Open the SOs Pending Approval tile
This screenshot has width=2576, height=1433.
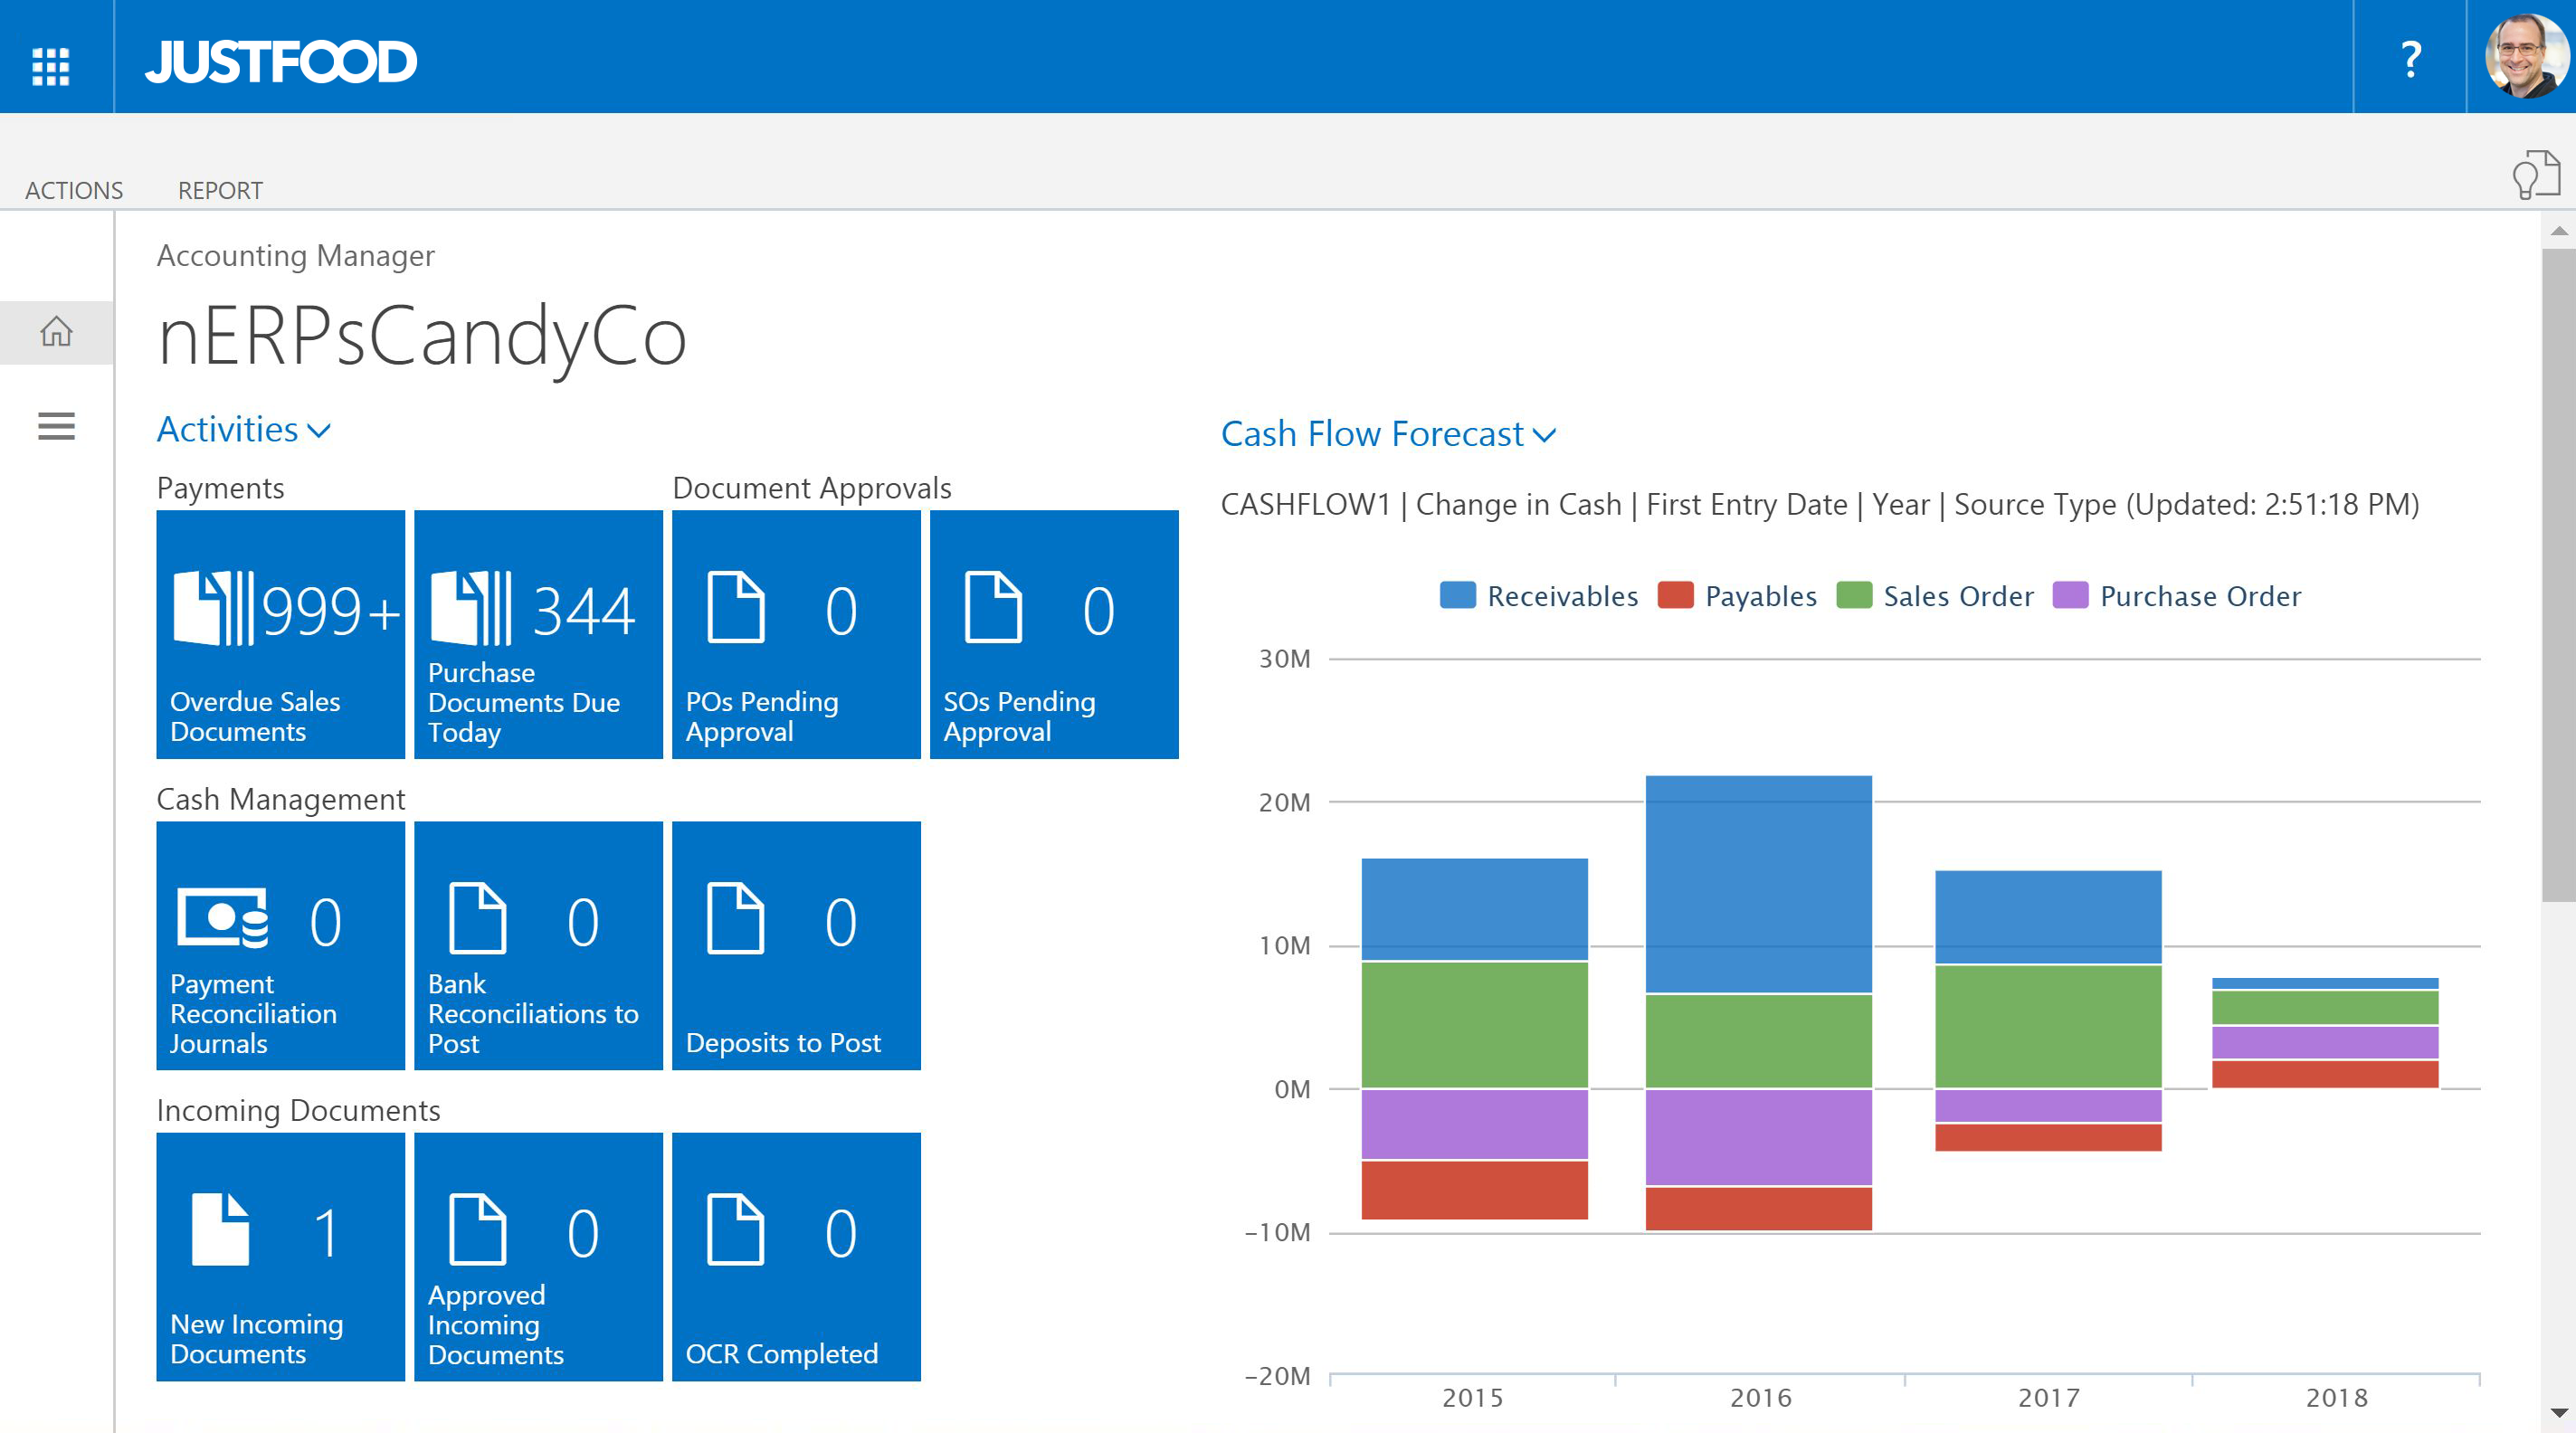(x=1054, y=634)
